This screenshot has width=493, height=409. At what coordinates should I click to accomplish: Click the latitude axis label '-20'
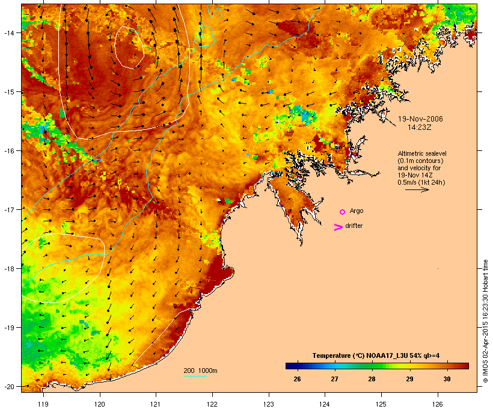click(9, 387)
